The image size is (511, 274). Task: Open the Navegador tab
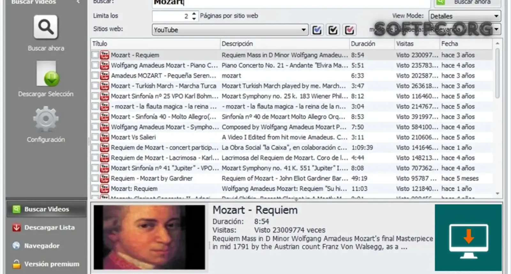(x=46, y=246)
